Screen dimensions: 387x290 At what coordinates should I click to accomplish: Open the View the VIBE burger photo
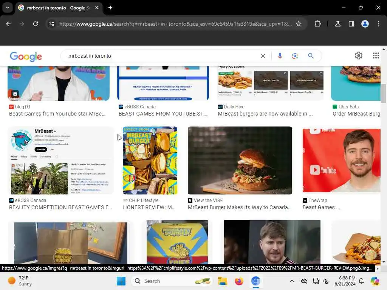[x=240, y=160]
